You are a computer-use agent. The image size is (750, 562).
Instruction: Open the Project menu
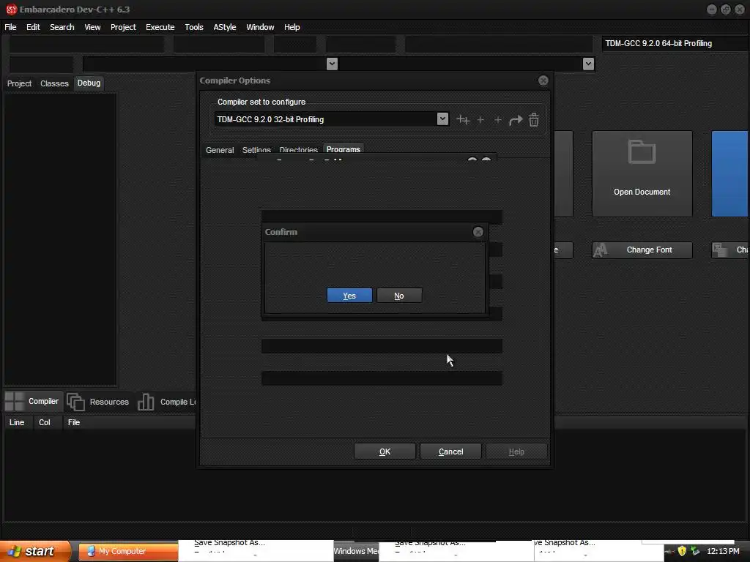[123, 27]
